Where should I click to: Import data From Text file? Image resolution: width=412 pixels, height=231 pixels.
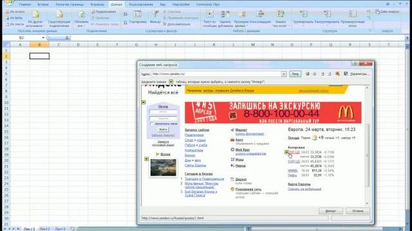(x=15, y=24)
